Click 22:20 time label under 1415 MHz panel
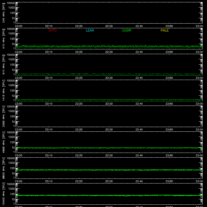207x207 pixels. (x=79, y=104)
